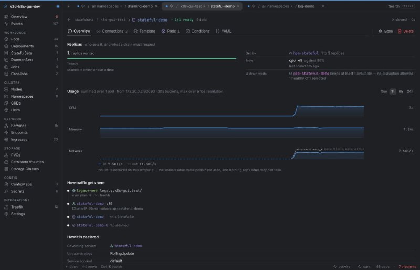Click the Delete button
Screen dimensions: 420x270
(405, 32)
